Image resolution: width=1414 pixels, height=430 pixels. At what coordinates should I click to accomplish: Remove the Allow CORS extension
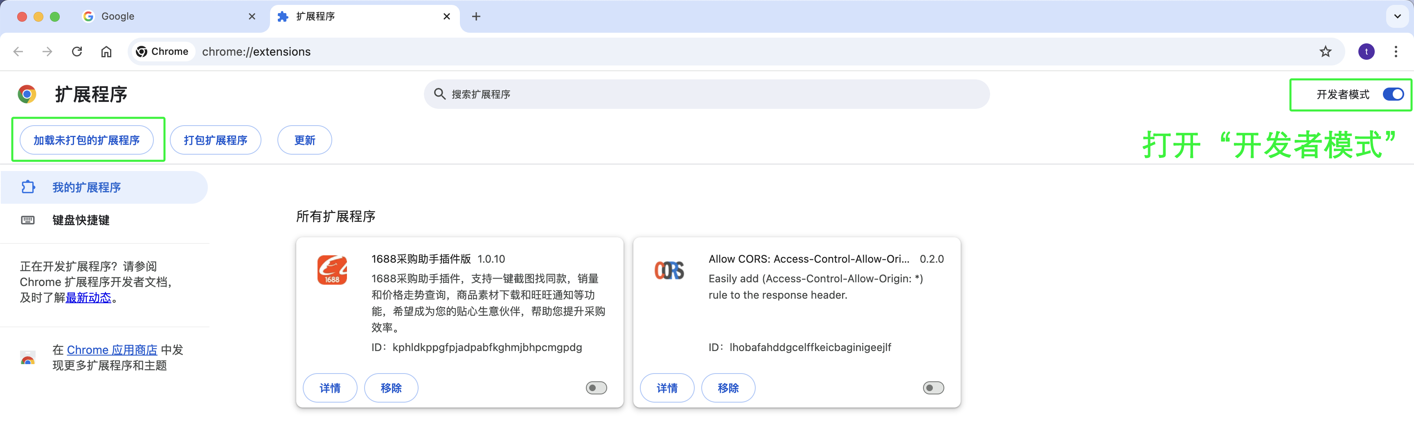coord(728,388)
